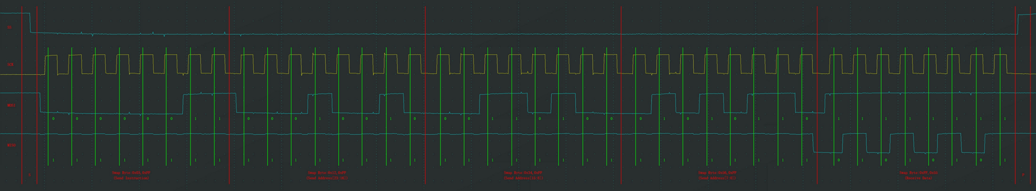1036x191 pixels.
Task: Click Swap Byte:0xFF,0x55 text
Action: pos(919,173)
